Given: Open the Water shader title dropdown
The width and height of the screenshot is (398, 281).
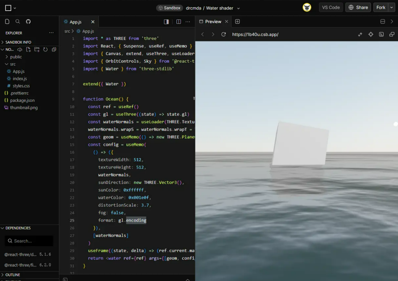Looking at the screenshot, I should 238,8.
